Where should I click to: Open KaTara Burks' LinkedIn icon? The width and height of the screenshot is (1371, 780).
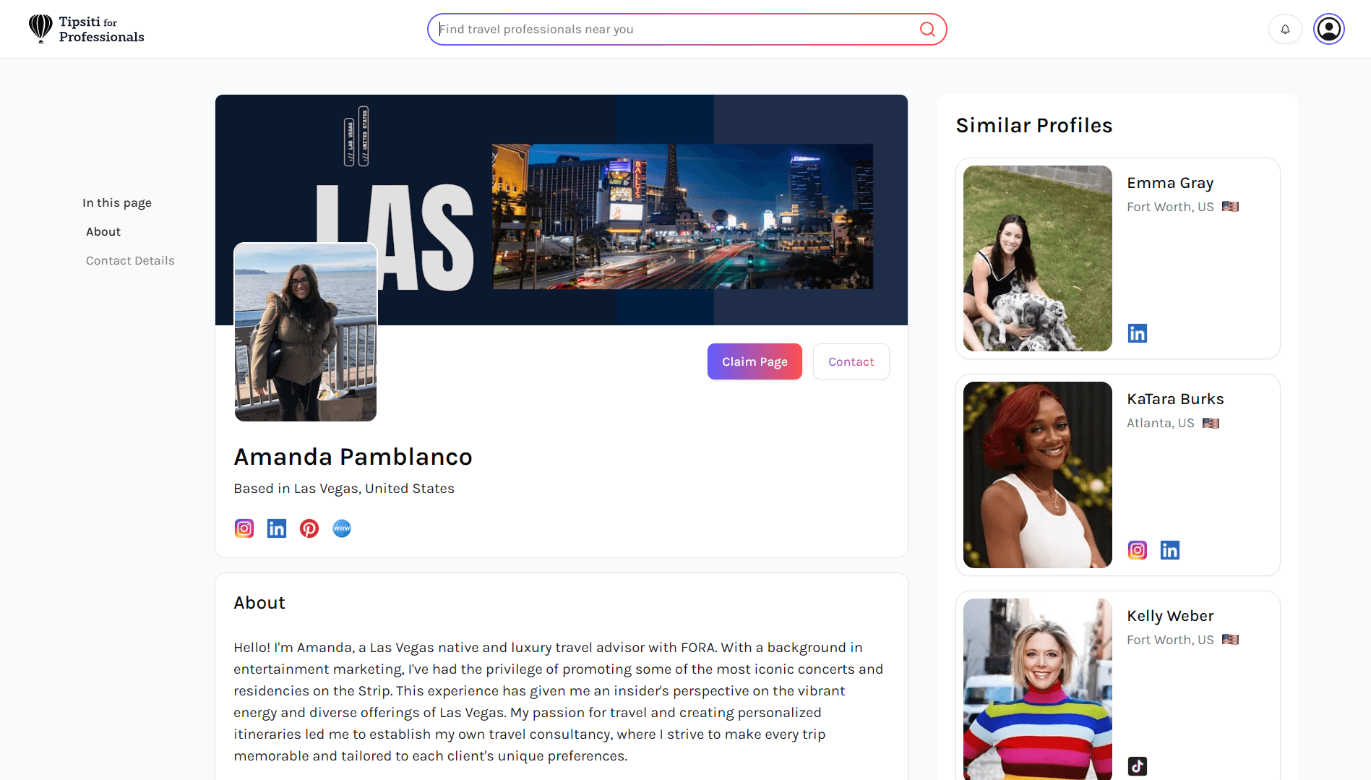[1170, 550]
